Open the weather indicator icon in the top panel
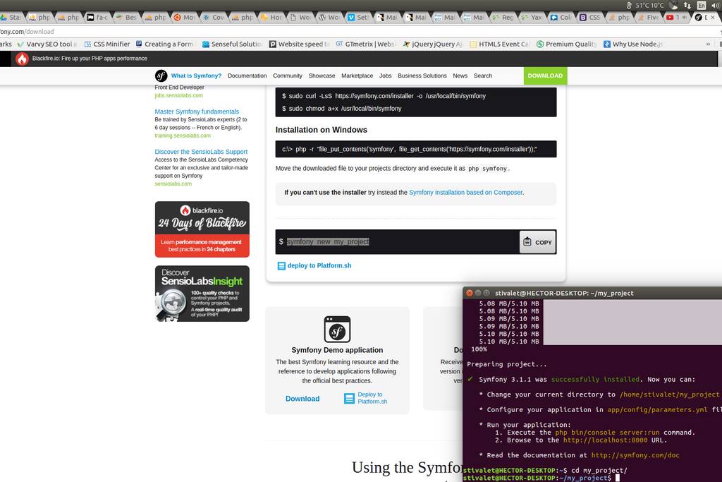The image size is (722, 482). [x=673, y=5]
